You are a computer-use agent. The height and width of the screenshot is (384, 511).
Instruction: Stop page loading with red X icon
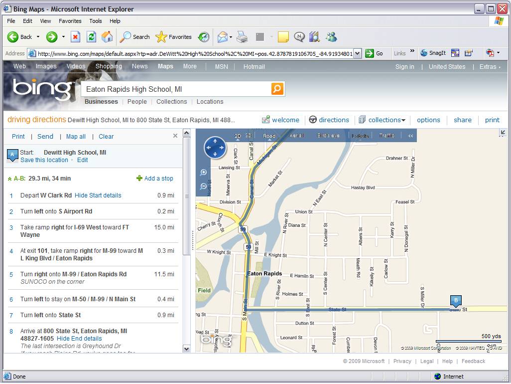[75, 37]
